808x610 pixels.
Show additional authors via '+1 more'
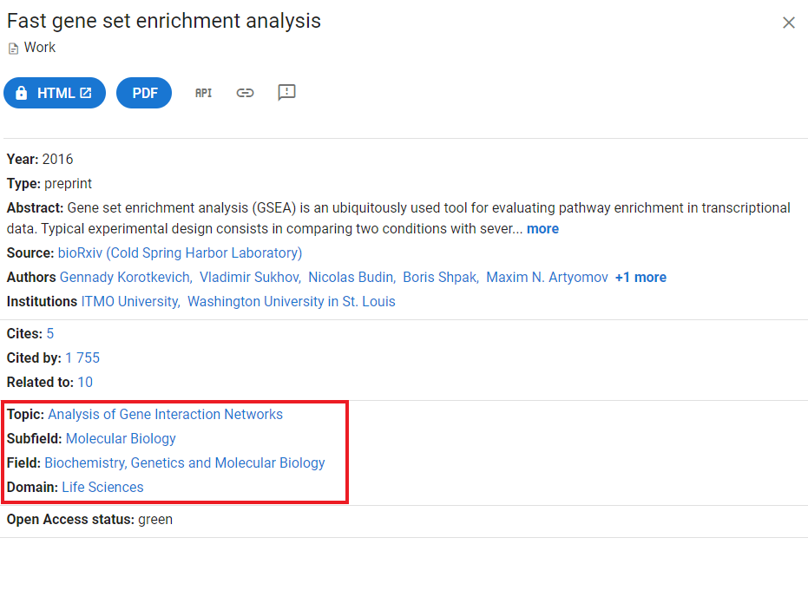[x=640, y=277]
